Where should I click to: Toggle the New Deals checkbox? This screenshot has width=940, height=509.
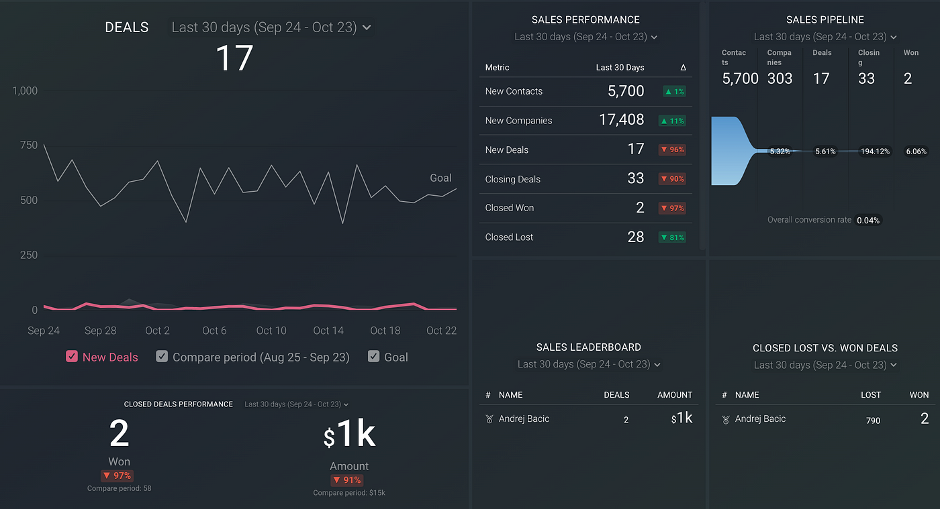point(71,357)
